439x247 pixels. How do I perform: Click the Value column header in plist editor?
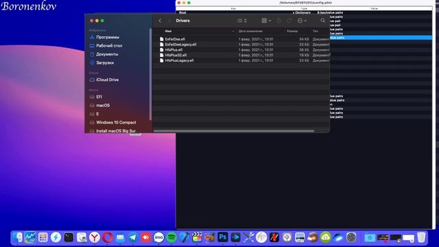(x=375, y=9)
